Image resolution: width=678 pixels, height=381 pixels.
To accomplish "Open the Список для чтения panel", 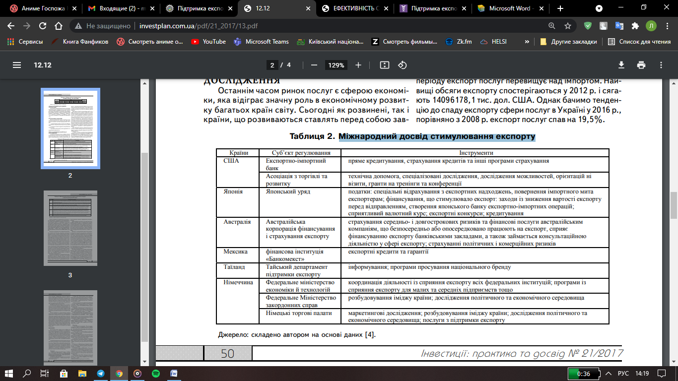I will pyautogui.click(x=639, y=42).
